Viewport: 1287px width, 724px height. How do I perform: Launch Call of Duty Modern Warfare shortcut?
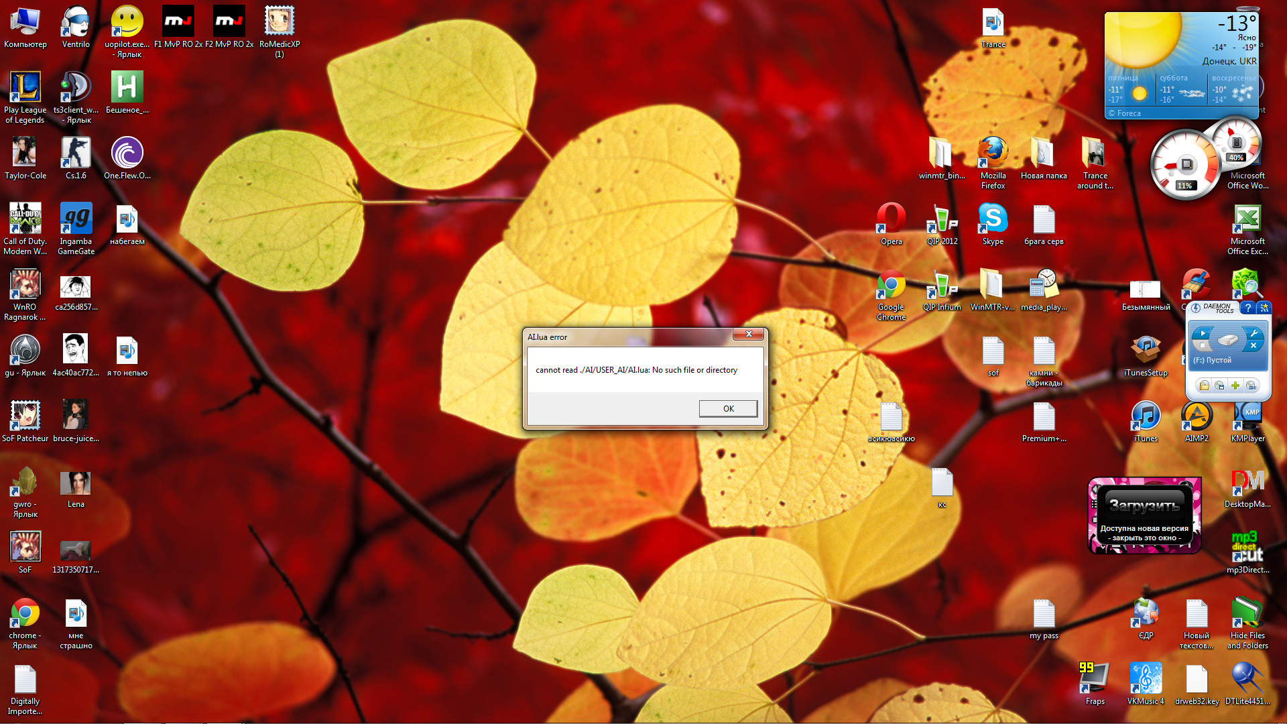pos(25,229)
